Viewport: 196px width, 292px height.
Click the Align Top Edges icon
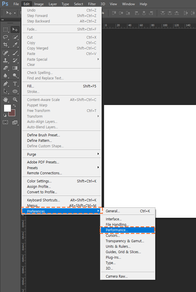[114, 13]
